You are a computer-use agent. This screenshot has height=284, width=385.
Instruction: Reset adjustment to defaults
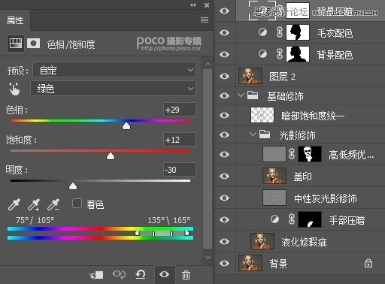pyautogui.click(x=141, y=274)
